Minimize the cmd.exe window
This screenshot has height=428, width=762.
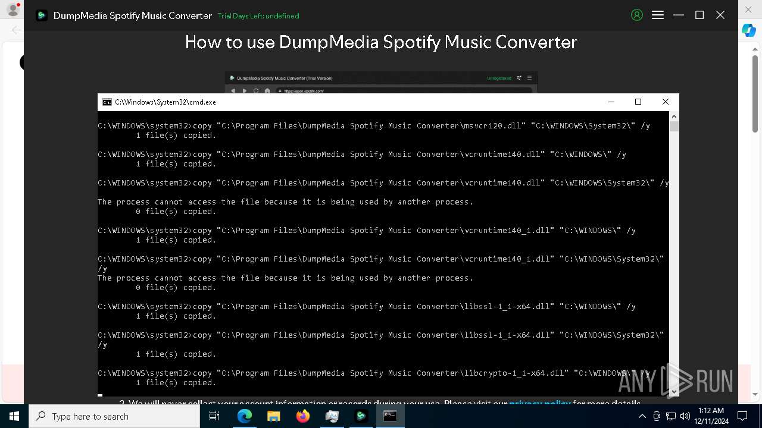(x=611, y=102)
